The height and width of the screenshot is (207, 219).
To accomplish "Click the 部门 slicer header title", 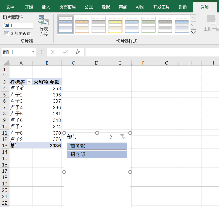I will [72, 137].
